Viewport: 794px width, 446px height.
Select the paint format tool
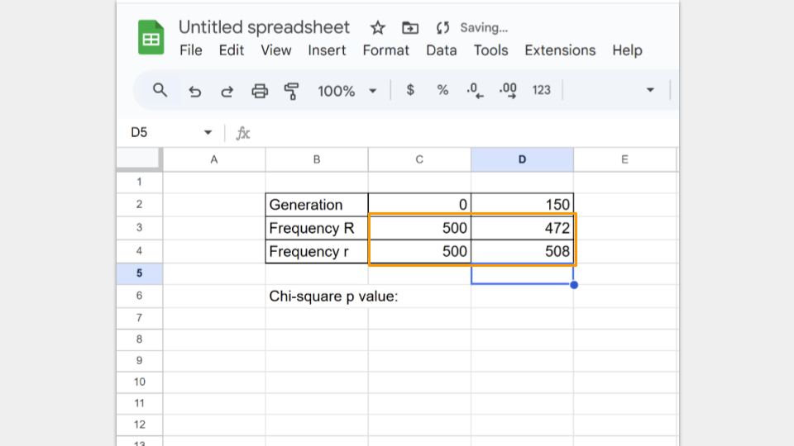point(291,91)
